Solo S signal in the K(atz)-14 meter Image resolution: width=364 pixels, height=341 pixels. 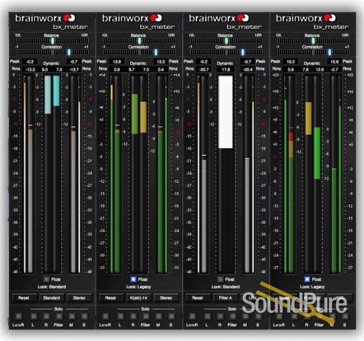coord(172,316)
